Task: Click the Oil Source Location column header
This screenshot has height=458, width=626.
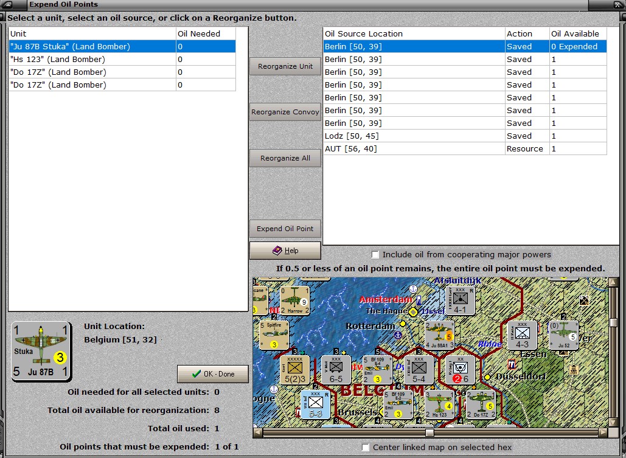Action: 414,33
